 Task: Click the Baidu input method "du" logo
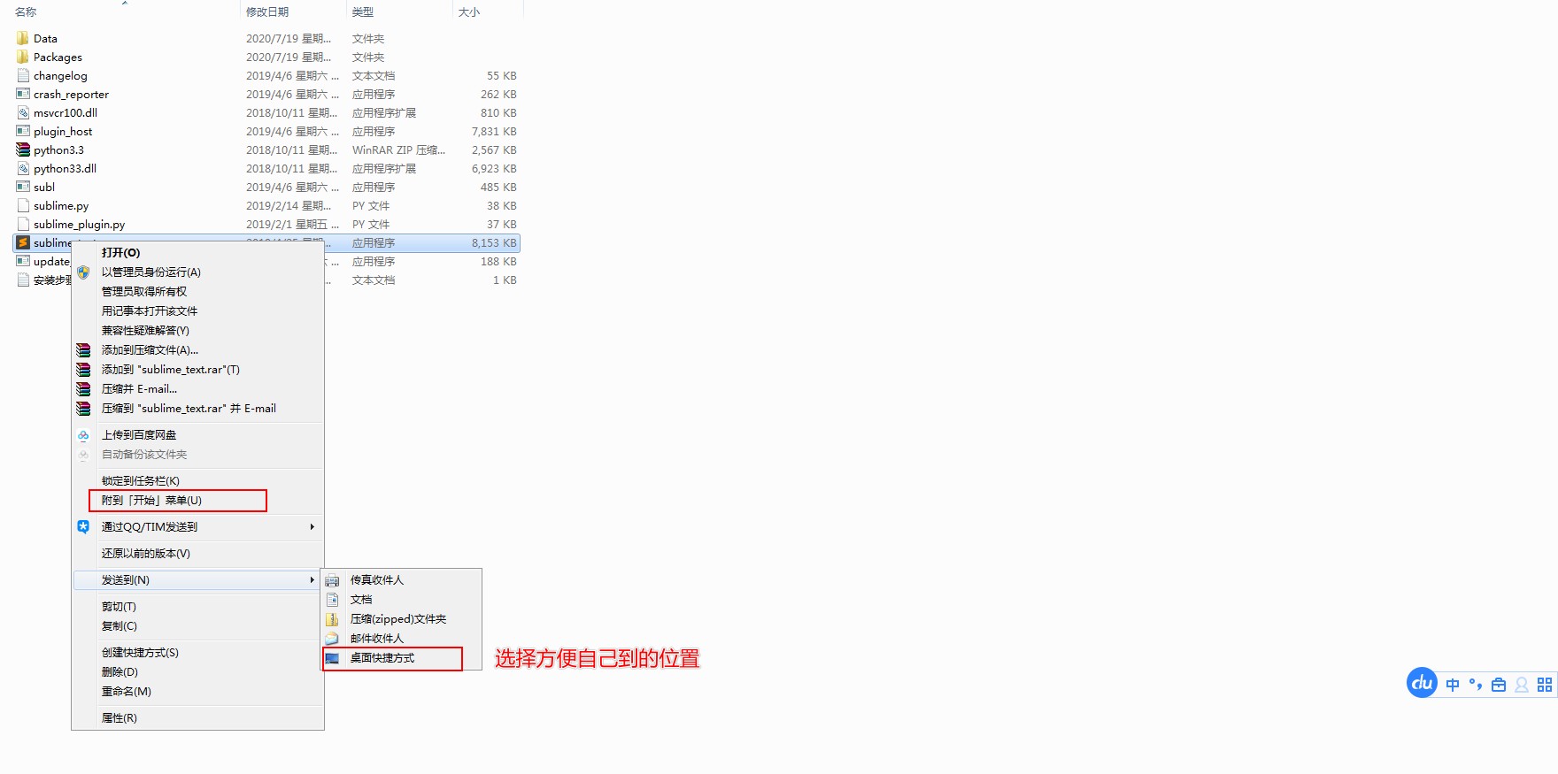(1423, 683)
